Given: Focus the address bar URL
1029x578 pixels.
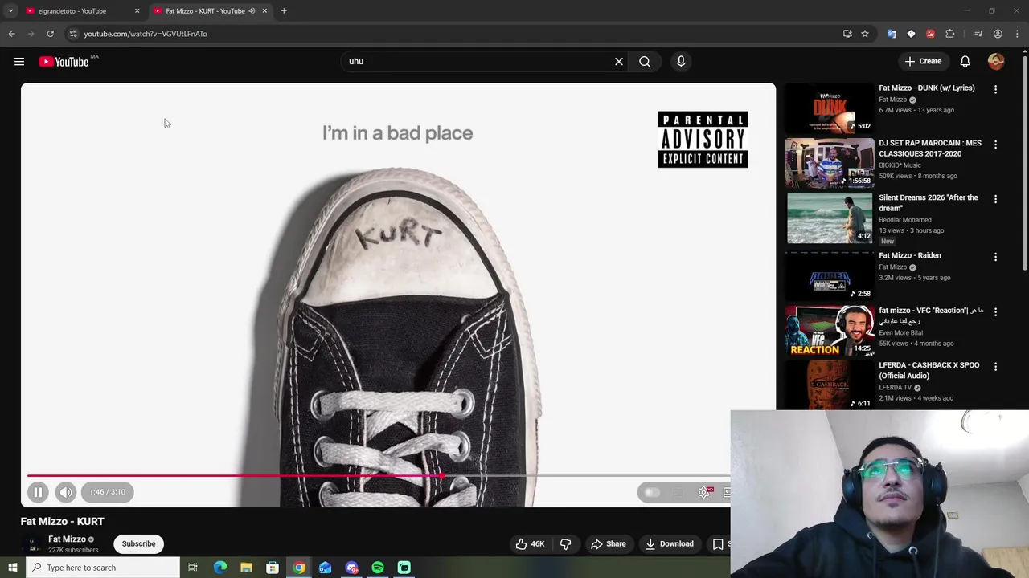Looking at the screenshot, I should [146, 34].
